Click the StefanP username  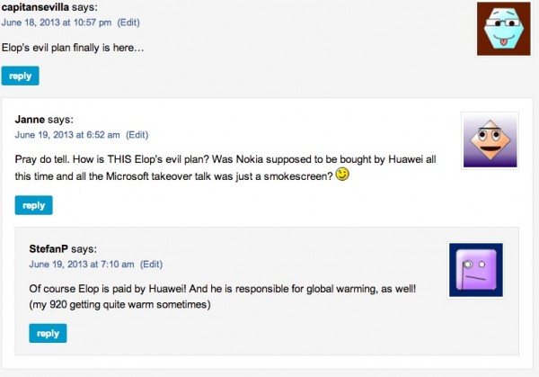tap(49, 248)
